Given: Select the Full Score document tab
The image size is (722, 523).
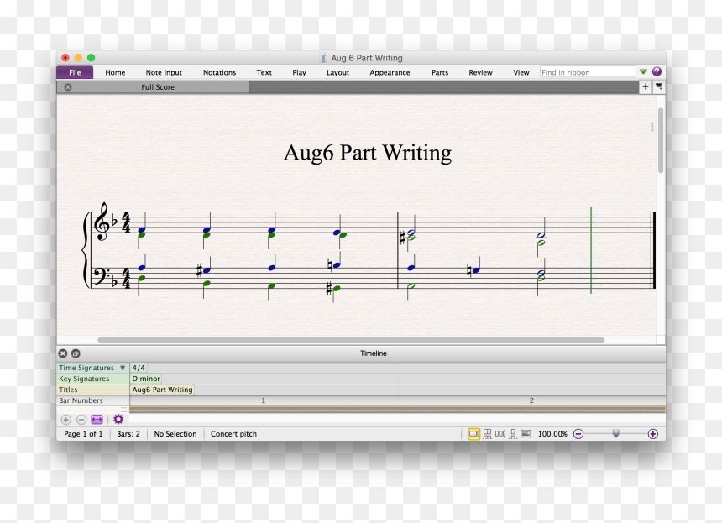Looking at the screenshot, I should [x=153, y=87].
